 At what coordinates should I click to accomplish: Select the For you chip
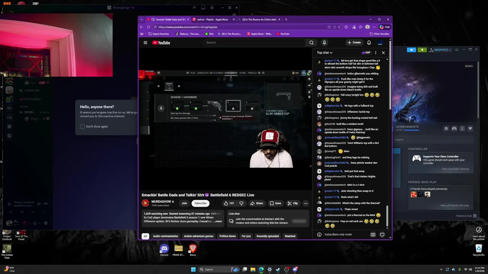(x=246, y=236)
